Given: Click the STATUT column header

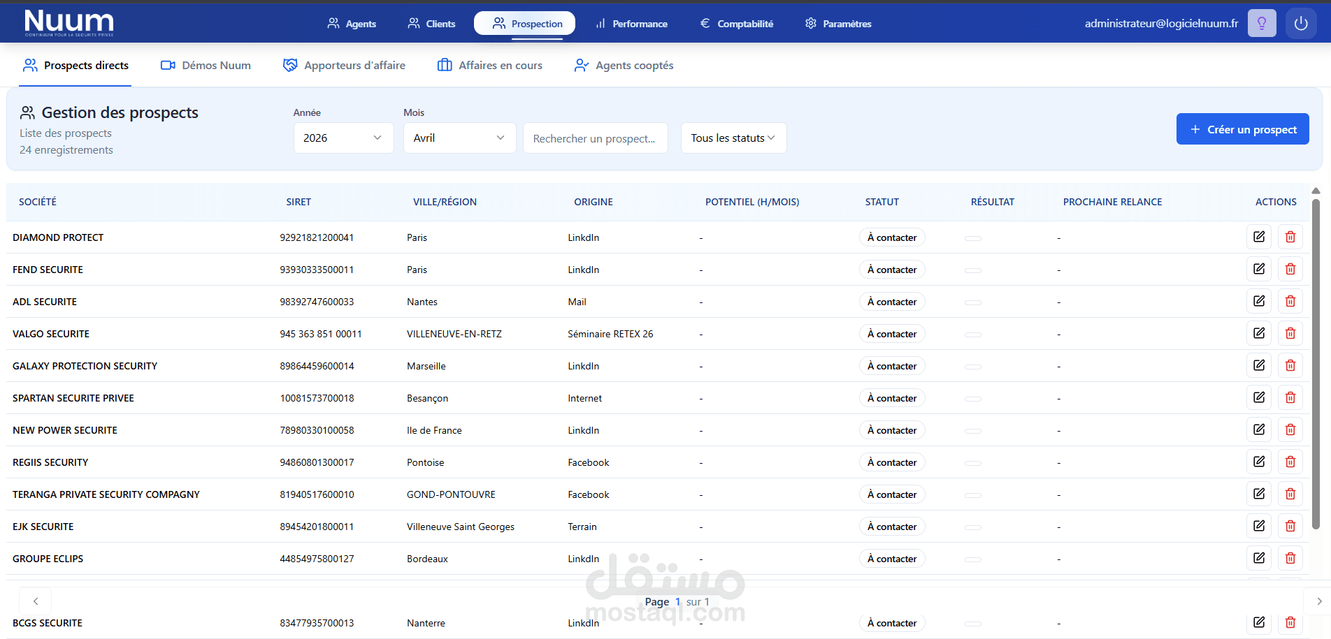Looking at the screenshot, I should [882, 202].
